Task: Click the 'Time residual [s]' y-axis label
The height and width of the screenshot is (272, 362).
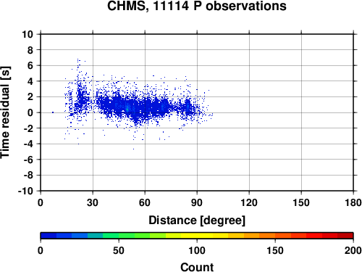Action: click(x=6, y=112)
